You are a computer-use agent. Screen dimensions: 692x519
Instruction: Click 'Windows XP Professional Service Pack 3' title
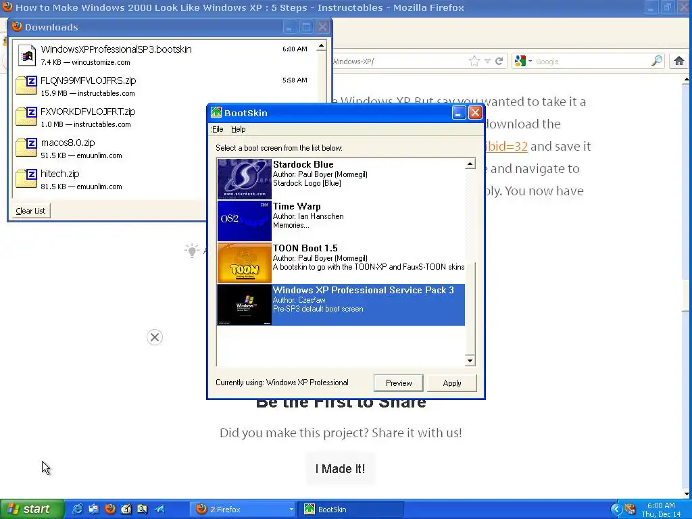(x=363, y=290)
